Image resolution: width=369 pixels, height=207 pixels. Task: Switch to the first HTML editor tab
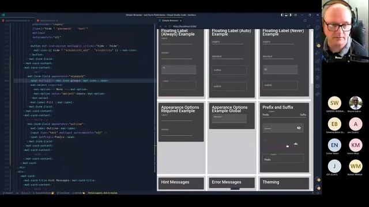[x=17, y=21]
